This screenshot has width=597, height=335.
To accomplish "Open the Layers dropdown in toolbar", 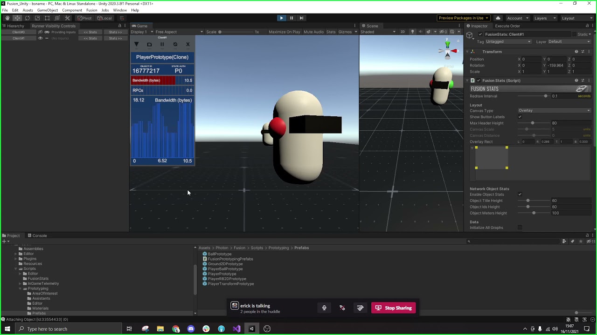I will (x=545, y=18).
